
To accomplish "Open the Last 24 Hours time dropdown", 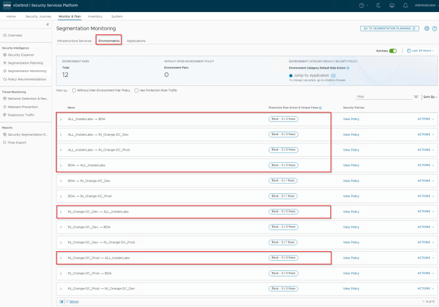I will [422, 51].
